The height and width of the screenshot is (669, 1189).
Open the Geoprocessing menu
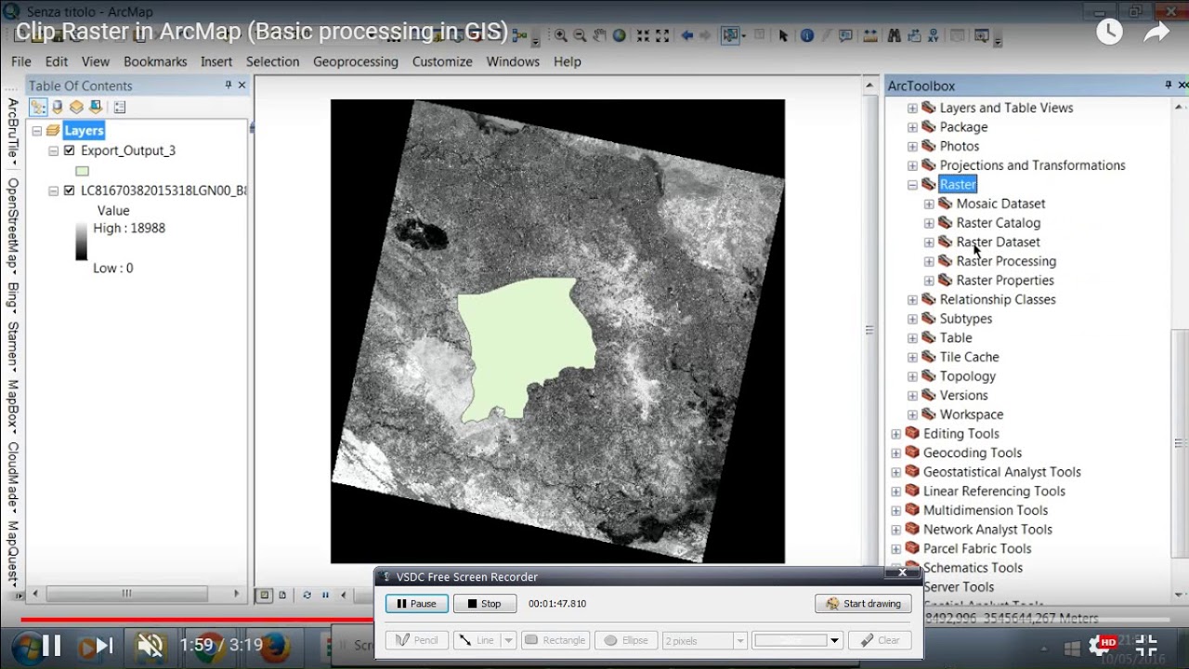[x=355, y=61]
